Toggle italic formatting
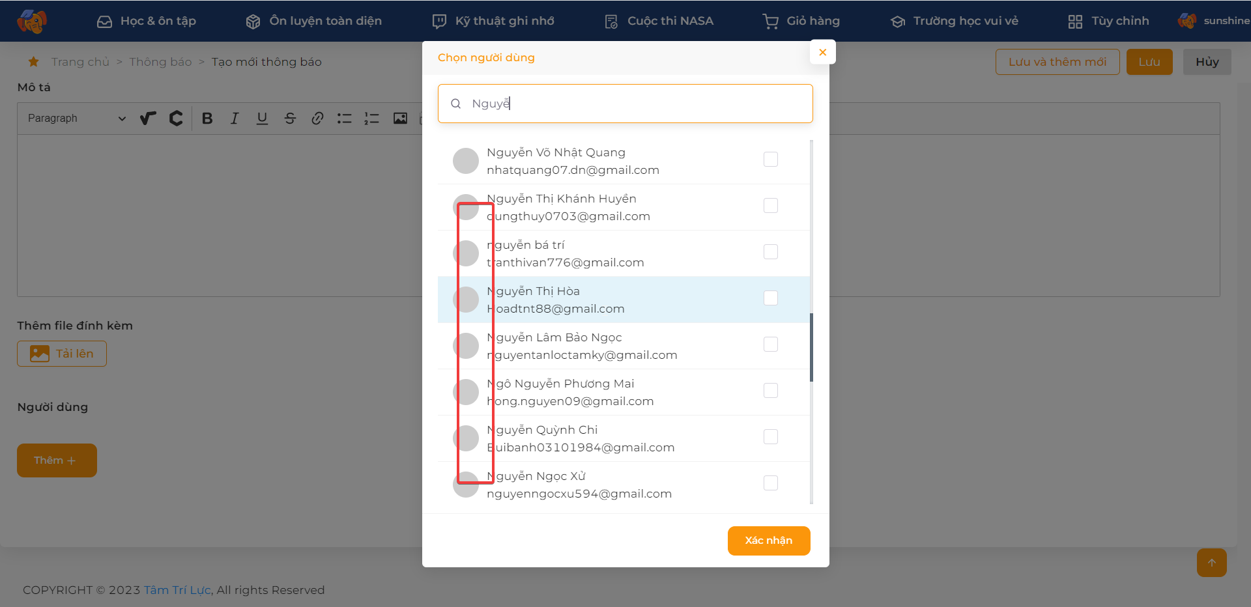This screenshot has height=607, width=1251. click(235, 119)
